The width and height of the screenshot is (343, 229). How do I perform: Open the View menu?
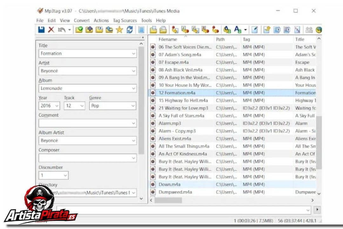(x=65, y=20)
